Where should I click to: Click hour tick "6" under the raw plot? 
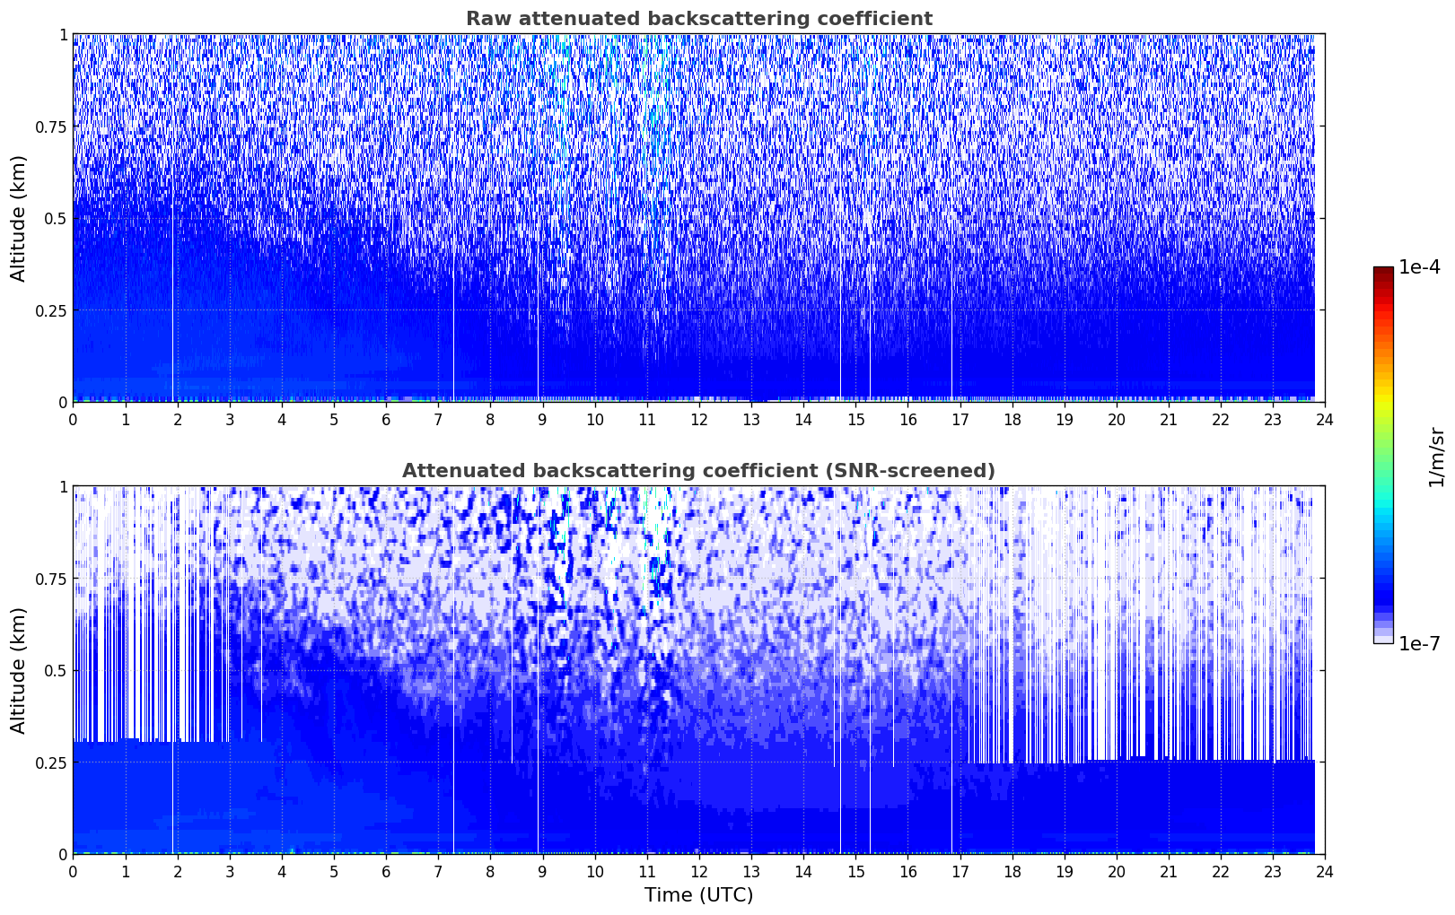point(386,419)
